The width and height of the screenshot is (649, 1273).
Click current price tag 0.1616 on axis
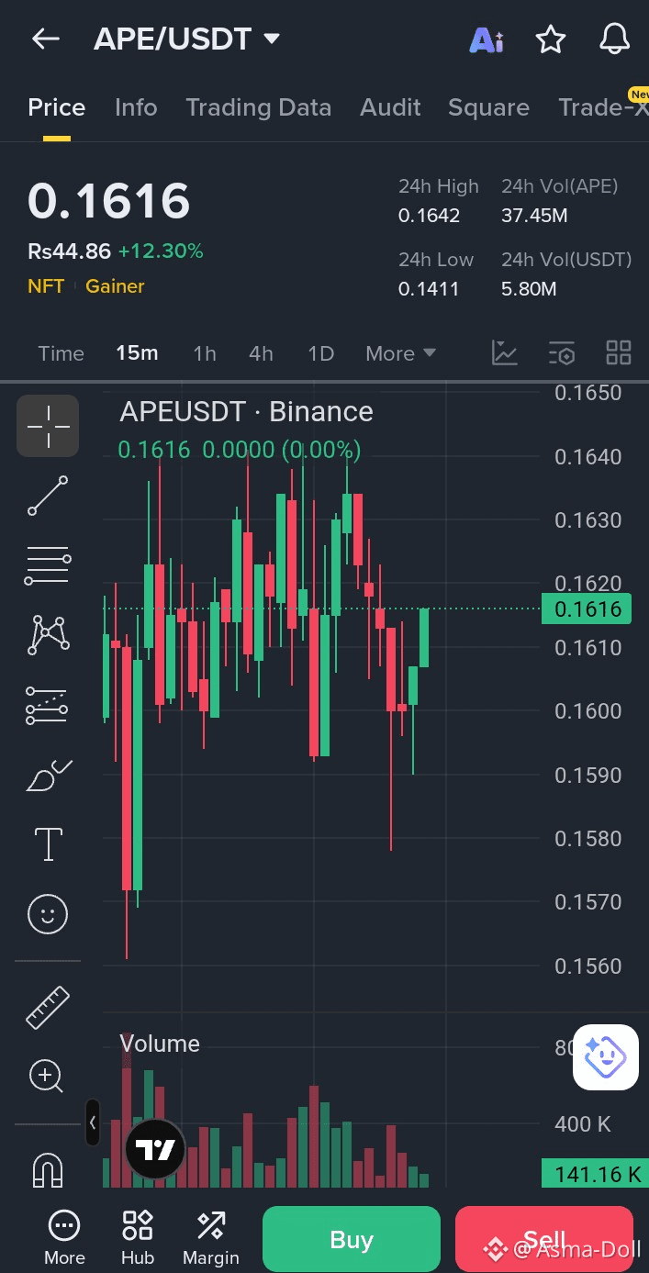coord(587,609)
